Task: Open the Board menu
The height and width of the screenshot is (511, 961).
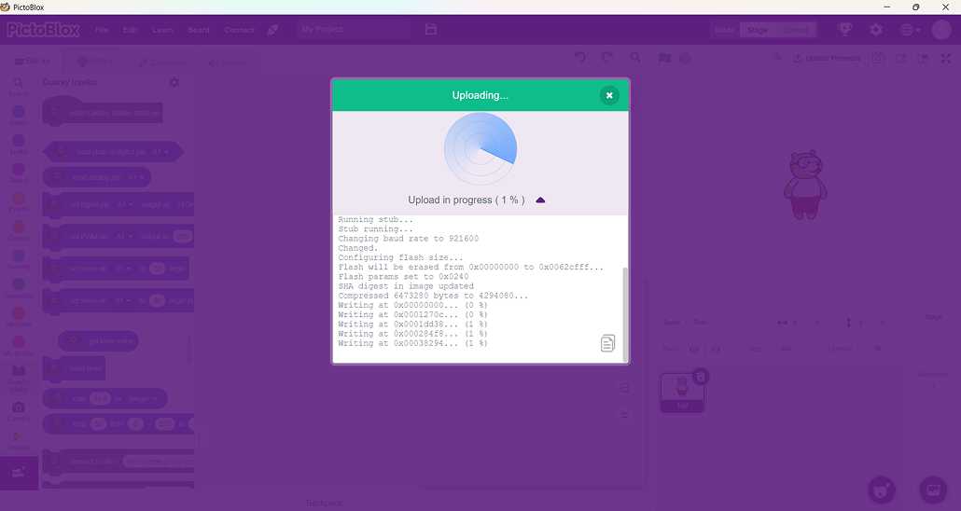Action: pos(199,30)
